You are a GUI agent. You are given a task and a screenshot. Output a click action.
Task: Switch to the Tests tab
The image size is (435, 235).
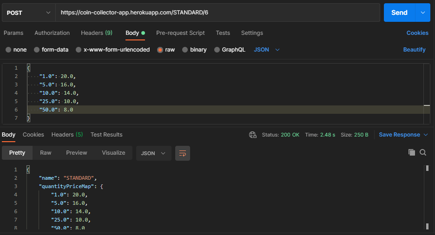point(223,33)
